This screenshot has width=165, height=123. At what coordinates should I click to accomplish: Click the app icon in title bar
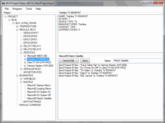coord(4,3)
